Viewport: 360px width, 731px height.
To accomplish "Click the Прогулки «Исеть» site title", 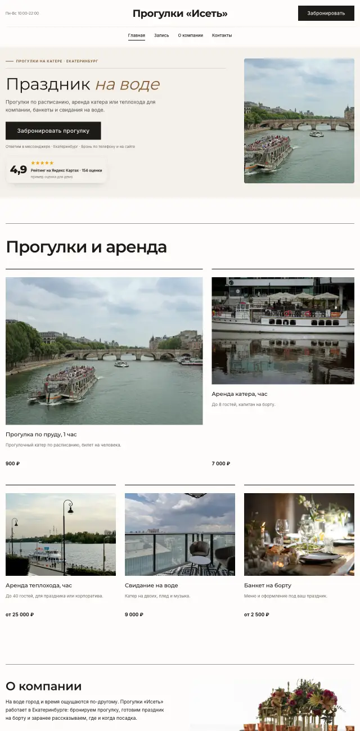I will pos(180,13).
